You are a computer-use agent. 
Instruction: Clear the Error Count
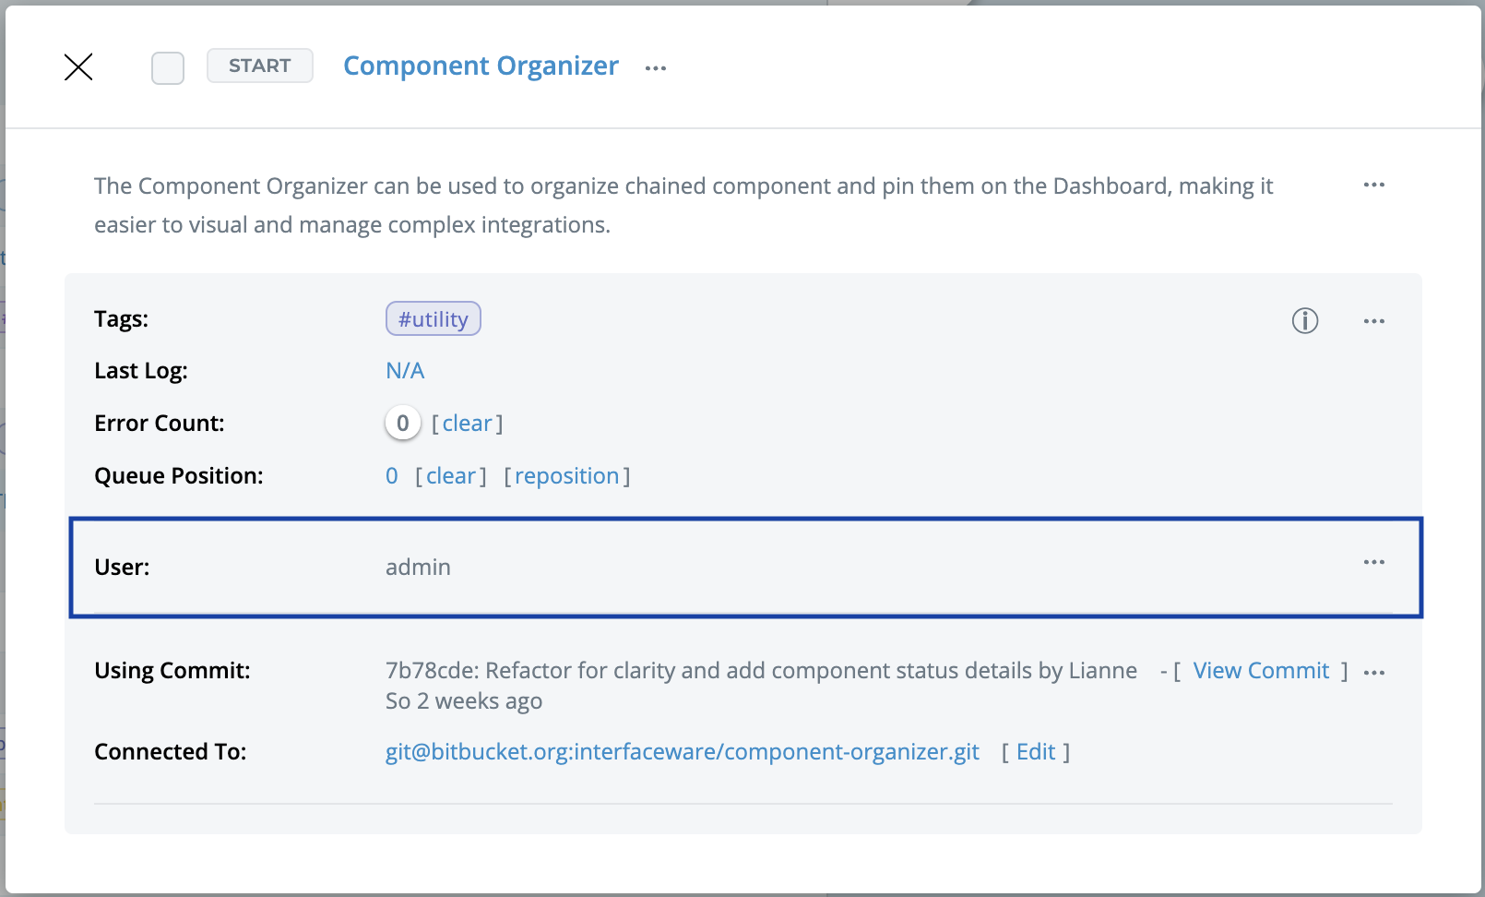tap(467, 424)
